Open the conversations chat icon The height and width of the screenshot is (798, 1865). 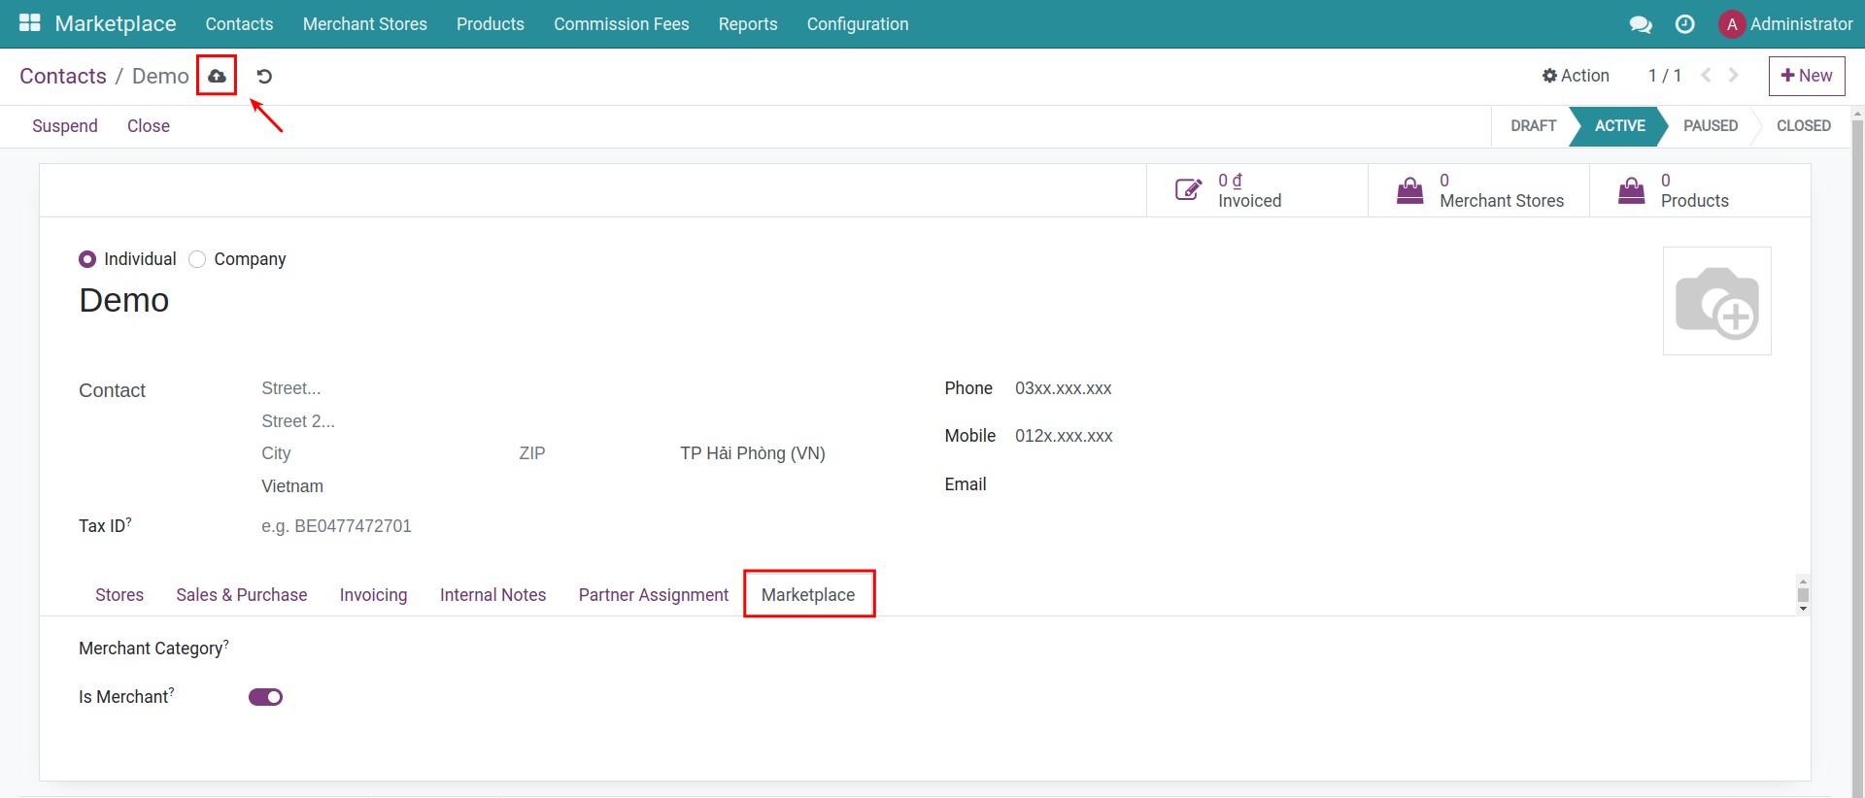click(x=1641, y=24)
